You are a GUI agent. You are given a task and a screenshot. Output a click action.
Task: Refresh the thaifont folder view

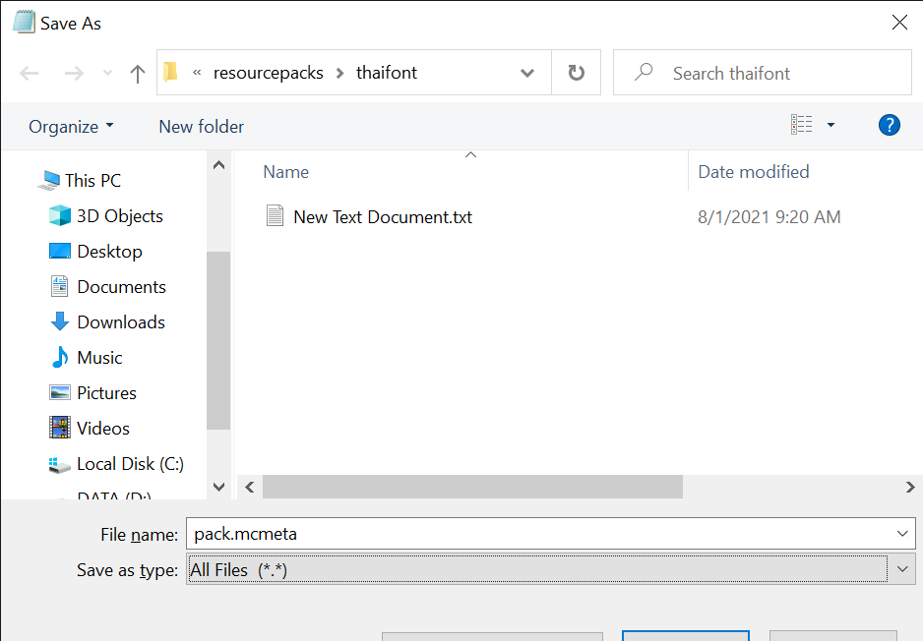pos(577,73)
